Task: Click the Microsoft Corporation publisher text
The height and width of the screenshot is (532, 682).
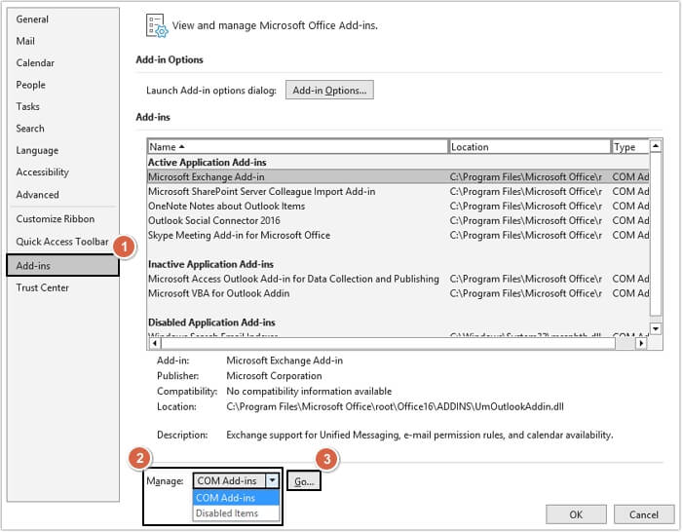Action: click(274, 375)
